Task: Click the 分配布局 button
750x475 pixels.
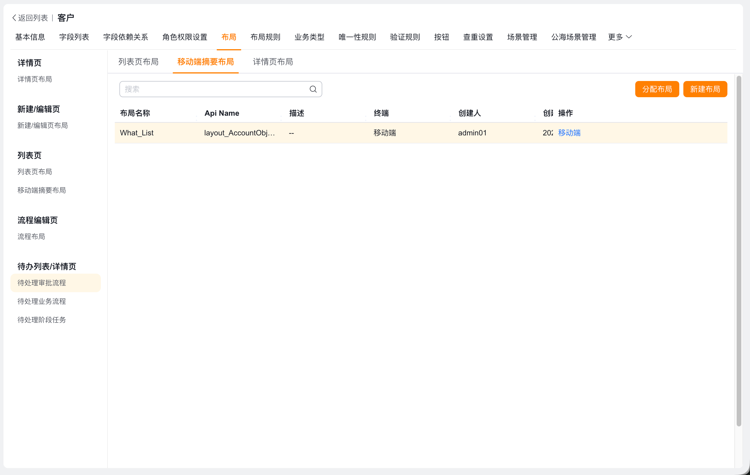Action: click(657, 89)
